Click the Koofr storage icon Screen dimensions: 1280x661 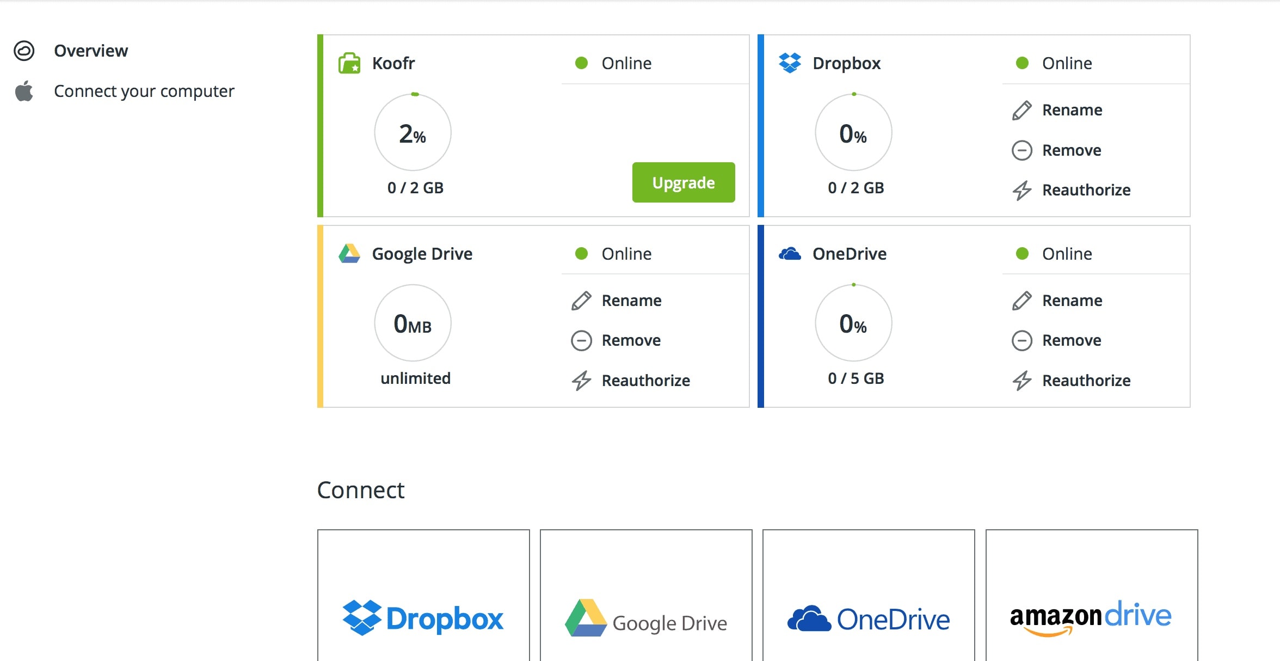coord(349,63)
